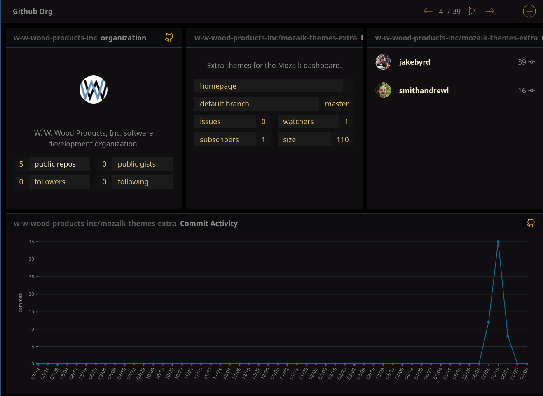Click the chart peak data point near 35
This screenshot has width=543, height=396.
click(x=498, y=242)
